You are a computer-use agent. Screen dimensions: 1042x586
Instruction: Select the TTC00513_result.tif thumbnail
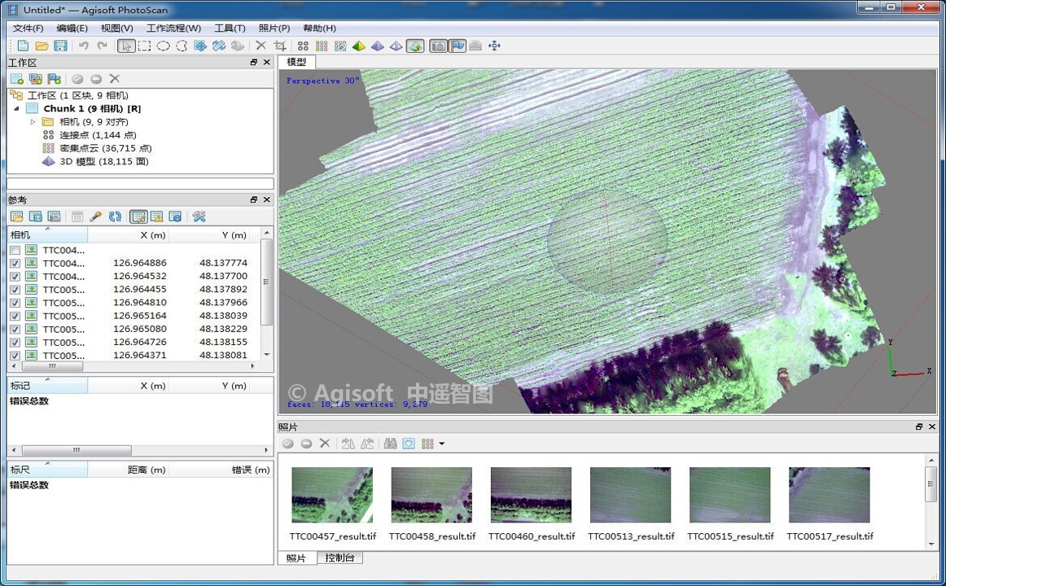[x=631, y=495]
